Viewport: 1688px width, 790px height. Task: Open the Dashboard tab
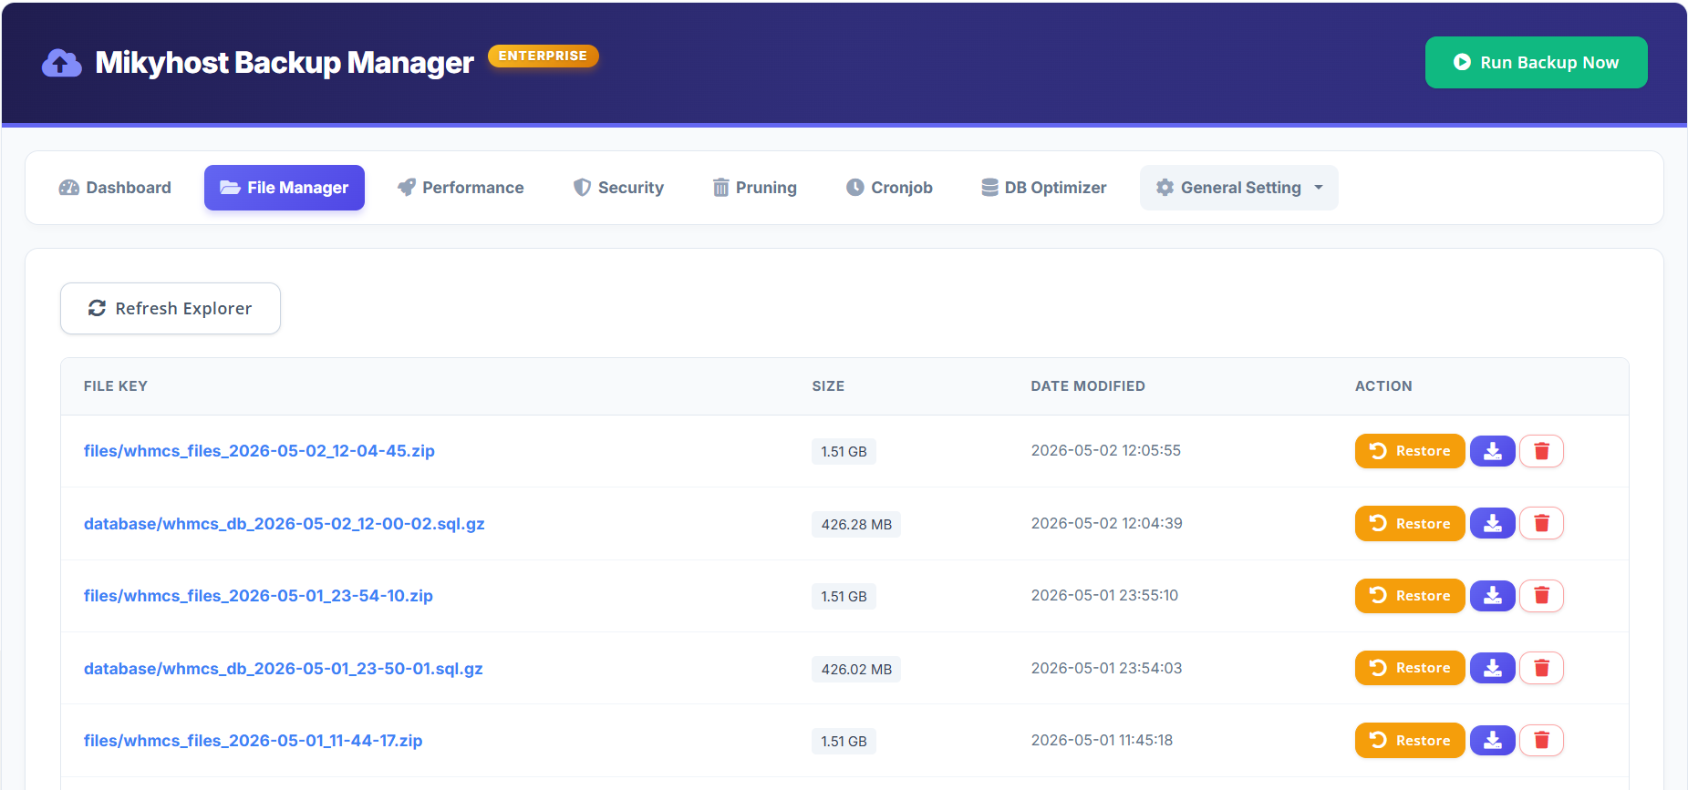[x=115, y=188]
